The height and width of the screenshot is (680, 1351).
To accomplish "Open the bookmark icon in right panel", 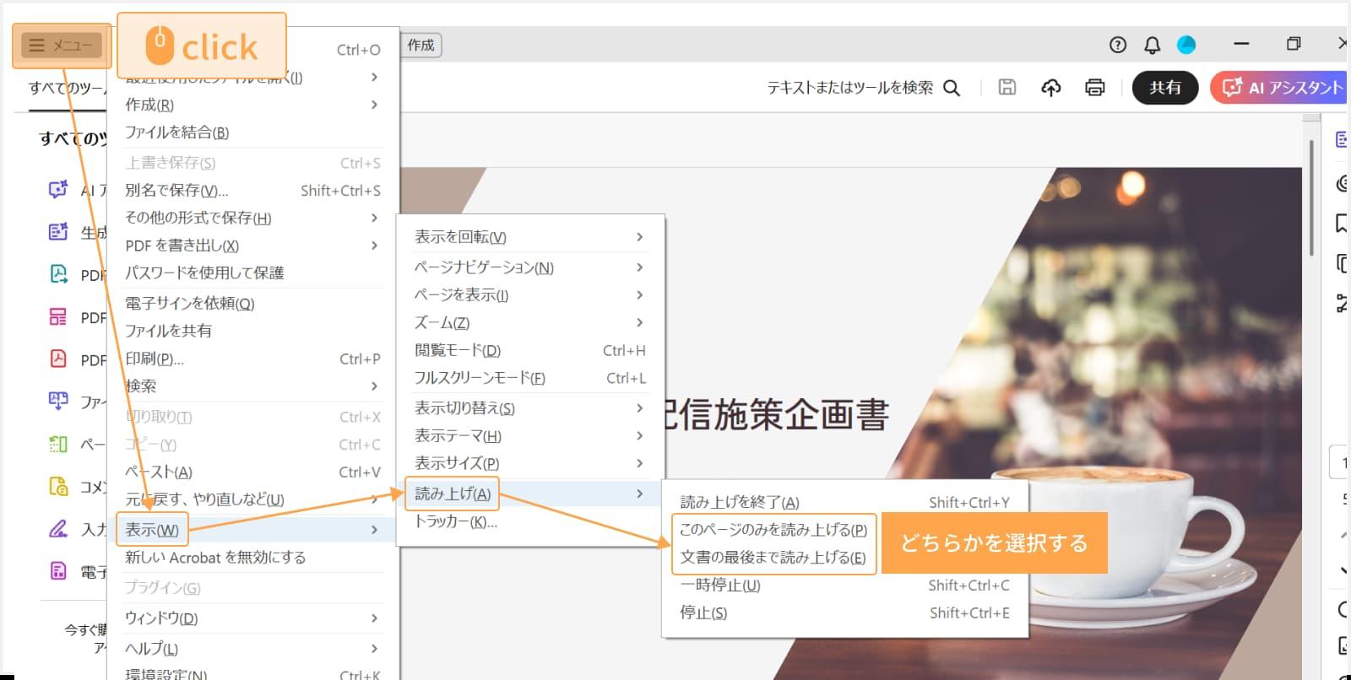I will pos(1342,223).
